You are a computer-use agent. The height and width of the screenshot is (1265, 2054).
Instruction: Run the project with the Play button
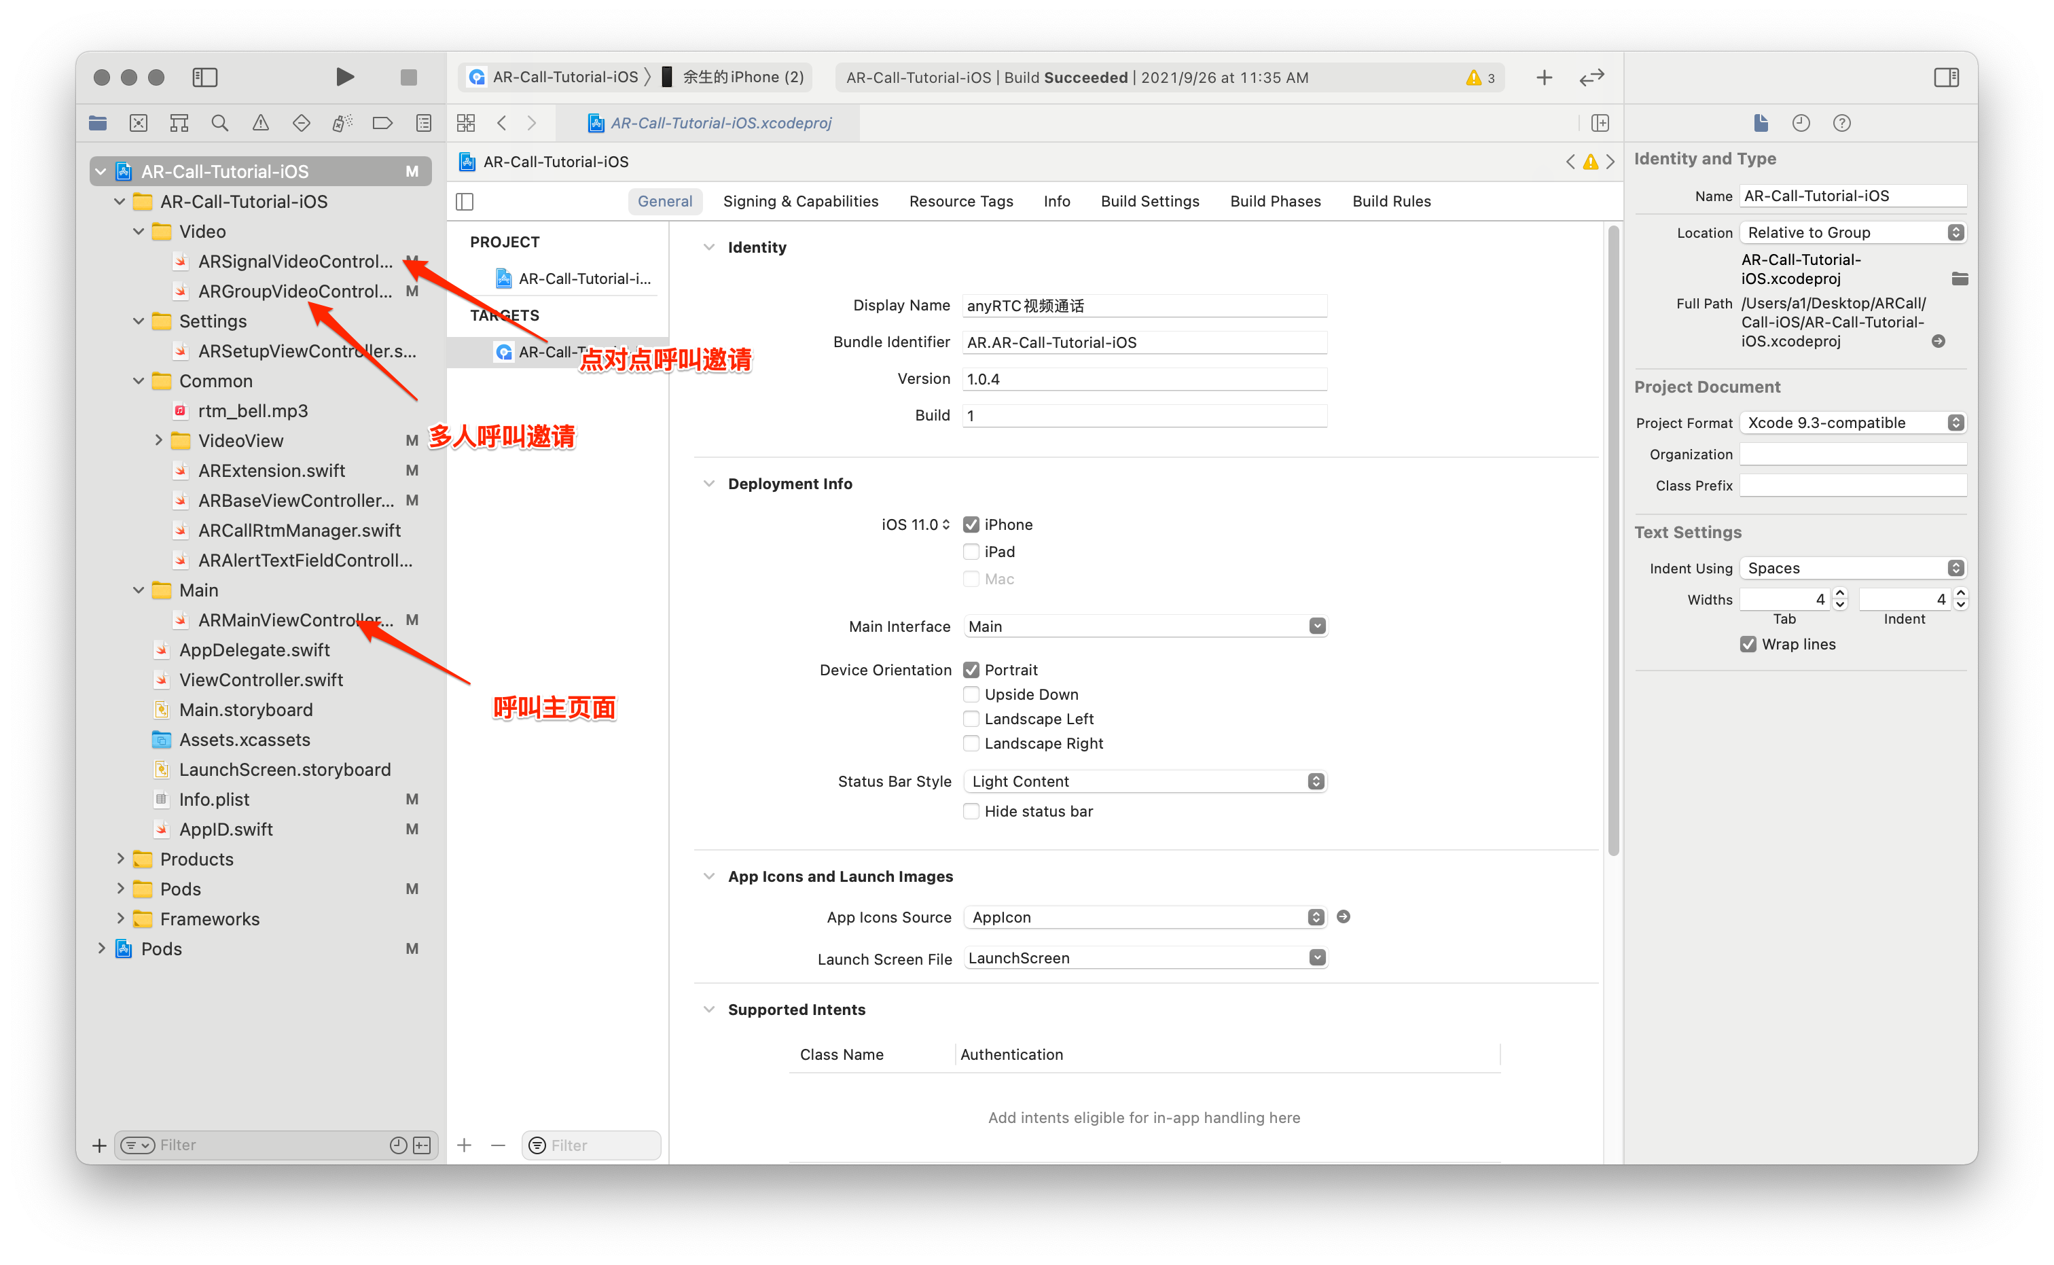click(344, 77)
